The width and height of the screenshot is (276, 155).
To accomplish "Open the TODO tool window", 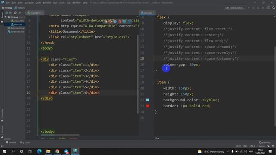I will point(25,143).
